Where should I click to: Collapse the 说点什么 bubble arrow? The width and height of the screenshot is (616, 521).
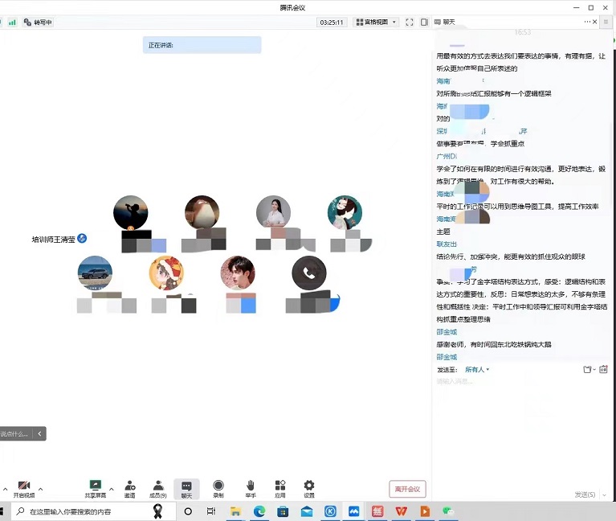pyautogui.click(x=40, y=433)
